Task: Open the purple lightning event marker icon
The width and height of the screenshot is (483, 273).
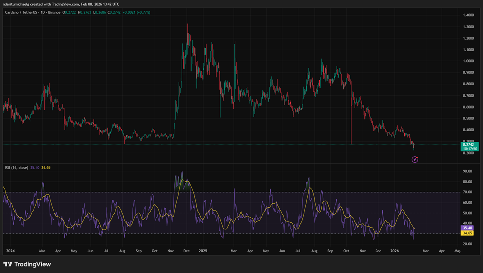Action: (x=415, y=159)
